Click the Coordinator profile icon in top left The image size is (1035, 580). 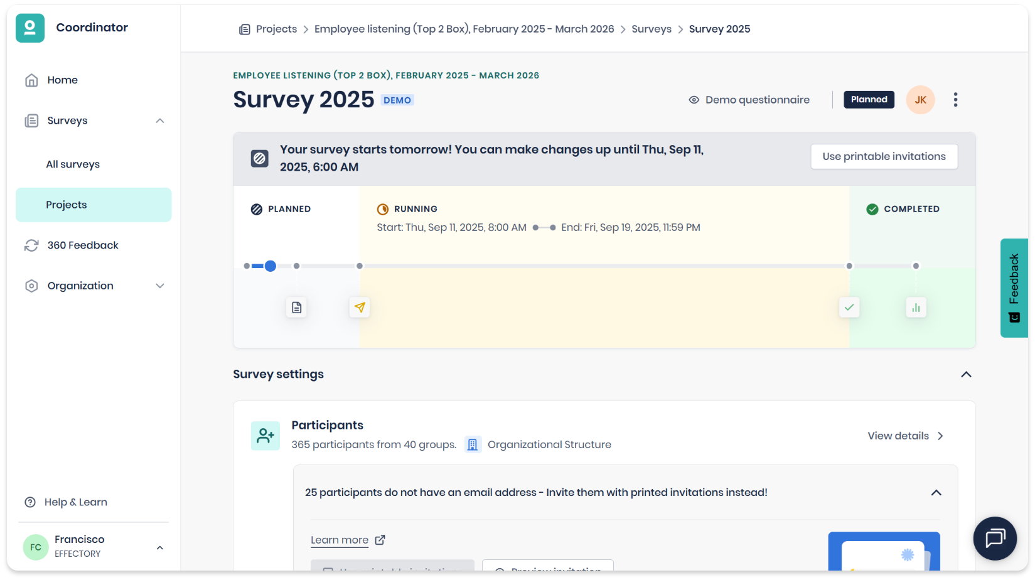[x=29, y=28]
